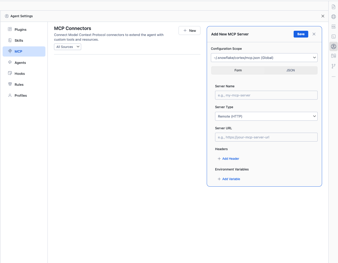Open the split panels icon in right sidebar

tap(334, 56)
